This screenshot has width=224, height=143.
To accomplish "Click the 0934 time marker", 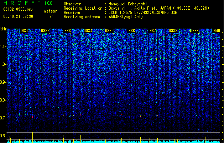I will point(88,31).
